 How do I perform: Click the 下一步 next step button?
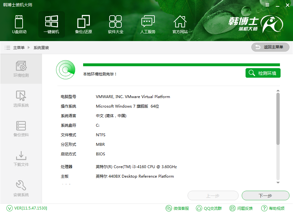coord(266,195)
